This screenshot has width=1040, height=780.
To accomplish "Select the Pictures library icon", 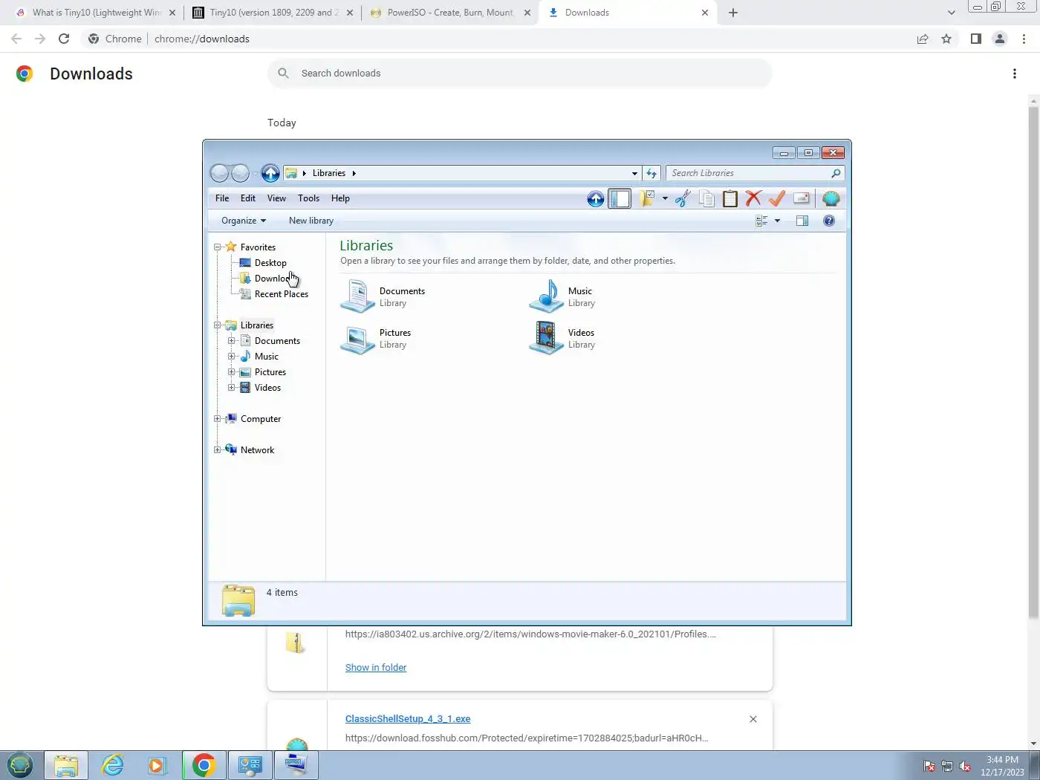I will (357, 338).
